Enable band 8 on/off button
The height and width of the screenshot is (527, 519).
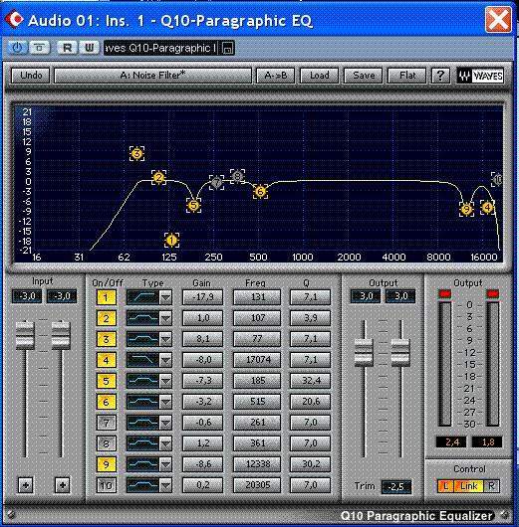pos(106,443)
